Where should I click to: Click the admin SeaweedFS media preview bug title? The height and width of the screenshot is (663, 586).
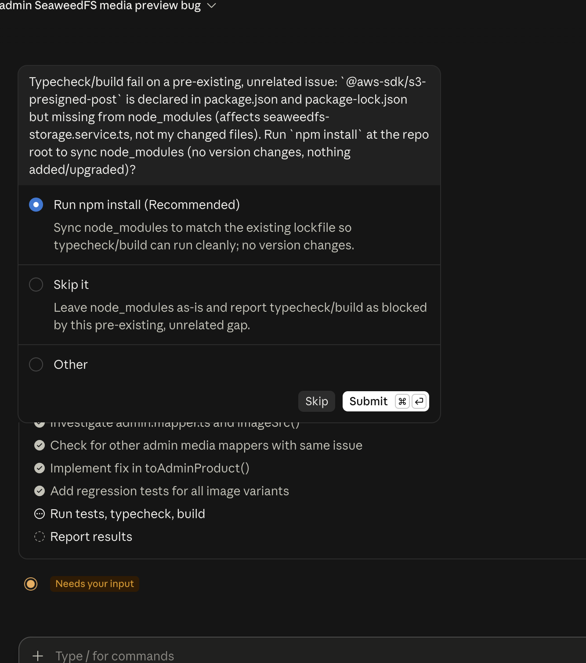click(101, 6)
